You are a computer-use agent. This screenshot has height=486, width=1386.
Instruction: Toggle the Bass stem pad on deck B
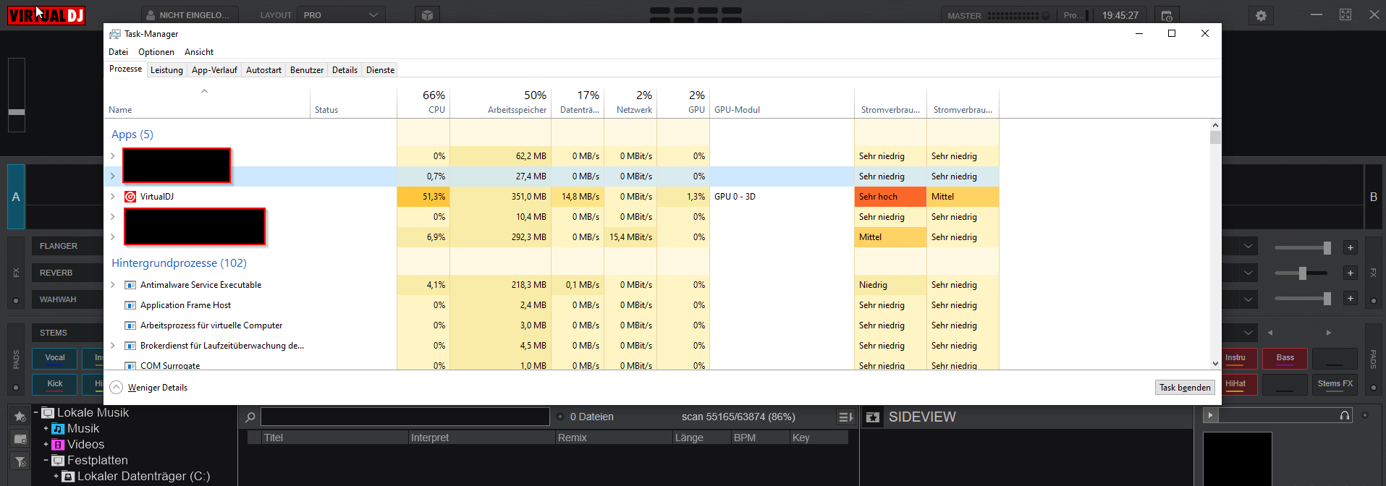[x=1285, y=359]
